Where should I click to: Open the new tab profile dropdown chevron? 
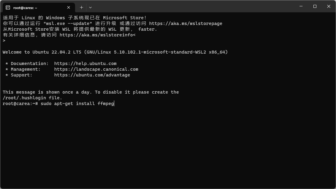90,7
